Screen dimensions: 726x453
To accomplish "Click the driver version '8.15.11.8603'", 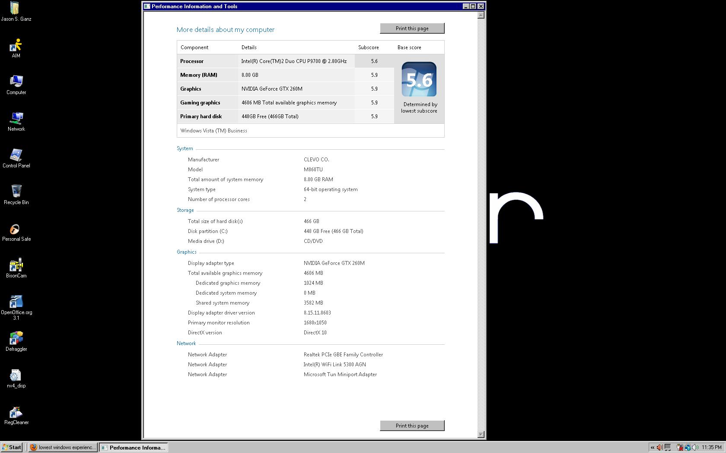I will point(317,313).
